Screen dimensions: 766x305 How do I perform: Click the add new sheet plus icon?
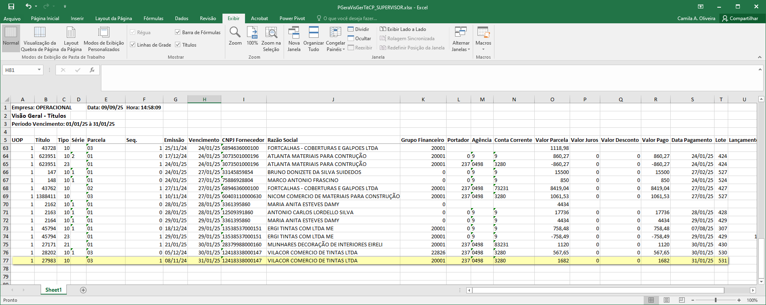pyautogui.click(x=83, y=290)
